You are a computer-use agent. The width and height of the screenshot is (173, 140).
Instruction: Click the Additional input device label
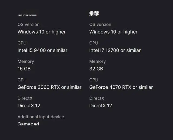tap(41, 117)
